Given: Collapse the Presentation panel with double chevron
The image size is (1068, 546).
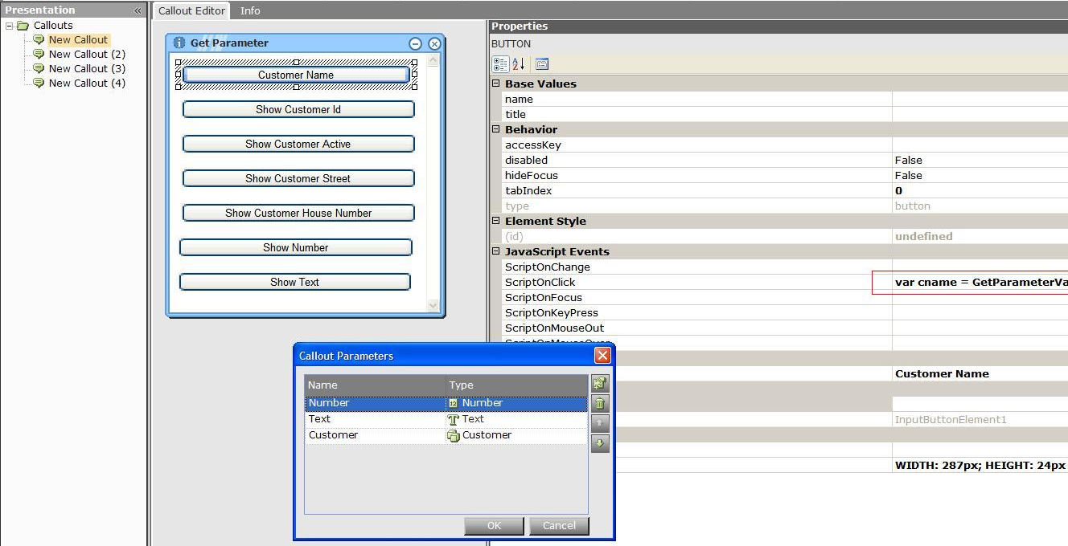Looking at the screenshot, I should click(138, 10).
